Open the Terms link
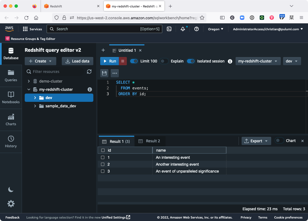Viewport: 308px width, 221px height. point(263,217)
